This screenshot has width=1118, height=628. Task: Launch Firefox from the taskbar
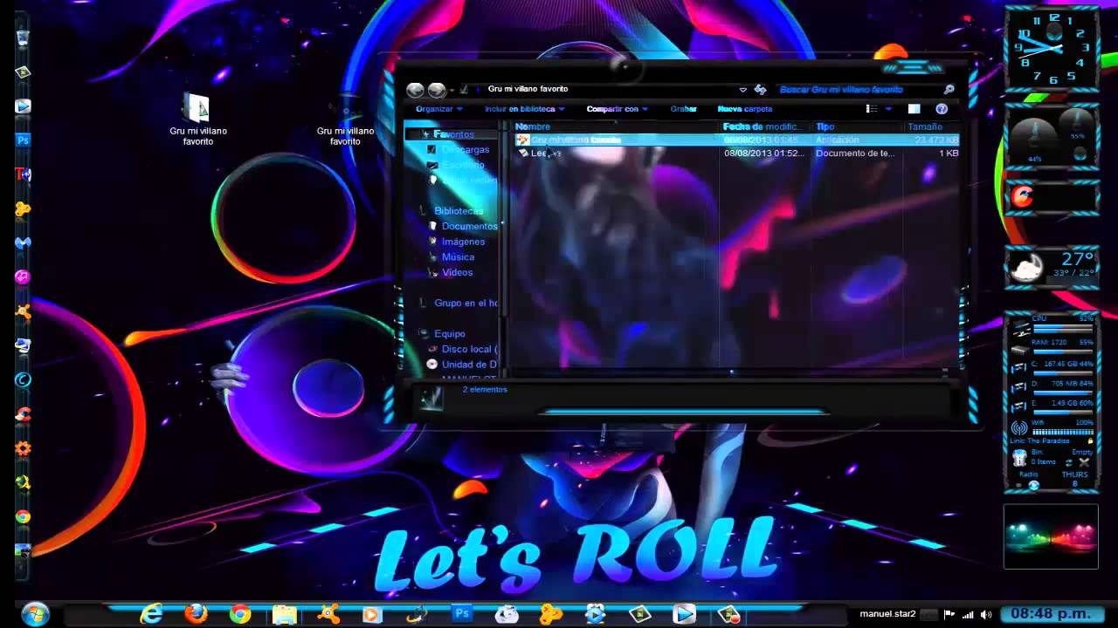[x=197, y=614]
